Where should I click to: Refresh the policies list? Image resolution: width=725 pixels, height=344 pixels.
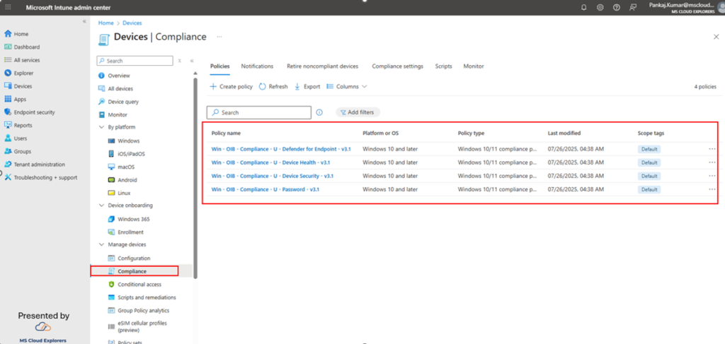click(273, 87)
